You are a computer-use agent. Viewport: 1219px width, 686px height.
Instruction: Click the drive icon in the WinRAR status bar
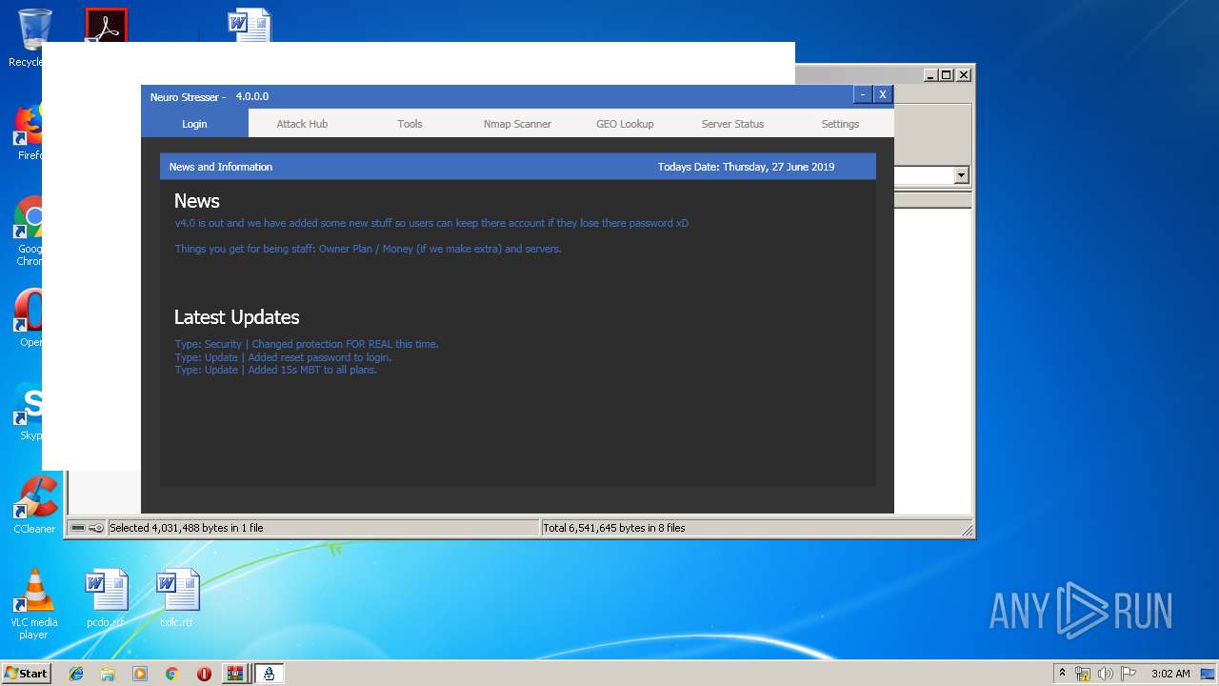pos(78,528)
